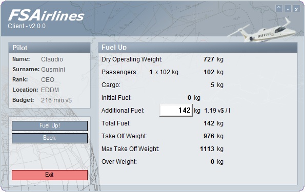The width and height of the screenshot is (305, 192).
Task: Exit the client with red Exit button
Action: pyautogui.click(x=50, y=175)
